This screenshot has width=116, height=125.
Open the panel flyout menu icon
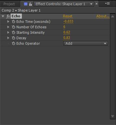coord(107,4)
